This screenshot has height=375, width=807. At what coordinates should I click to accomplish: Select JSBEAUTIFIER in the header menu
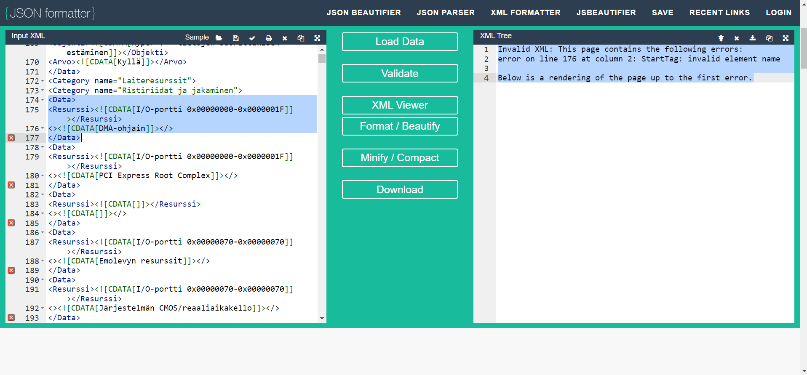tap(606, 13)
